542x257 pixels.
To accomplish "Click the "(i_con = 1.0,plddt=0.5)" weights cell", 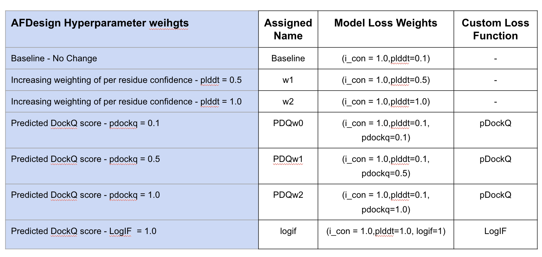I will coord(386,80).
